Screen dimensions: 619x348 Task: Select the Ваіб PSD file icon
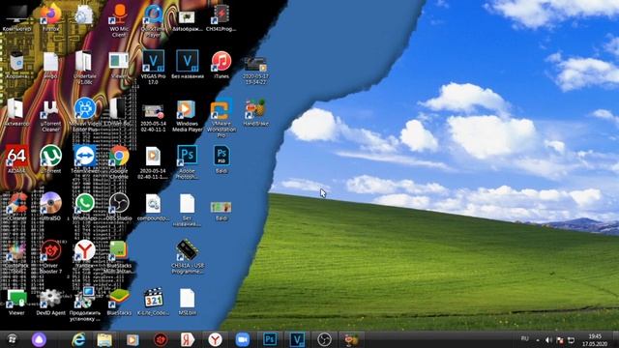tap(221, 159)
